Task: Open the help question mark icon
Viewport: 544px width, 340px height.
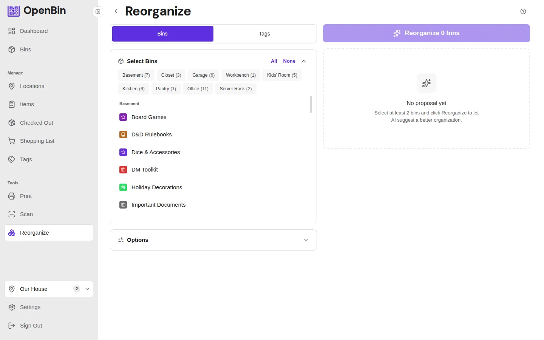Action: pos(523,11)
